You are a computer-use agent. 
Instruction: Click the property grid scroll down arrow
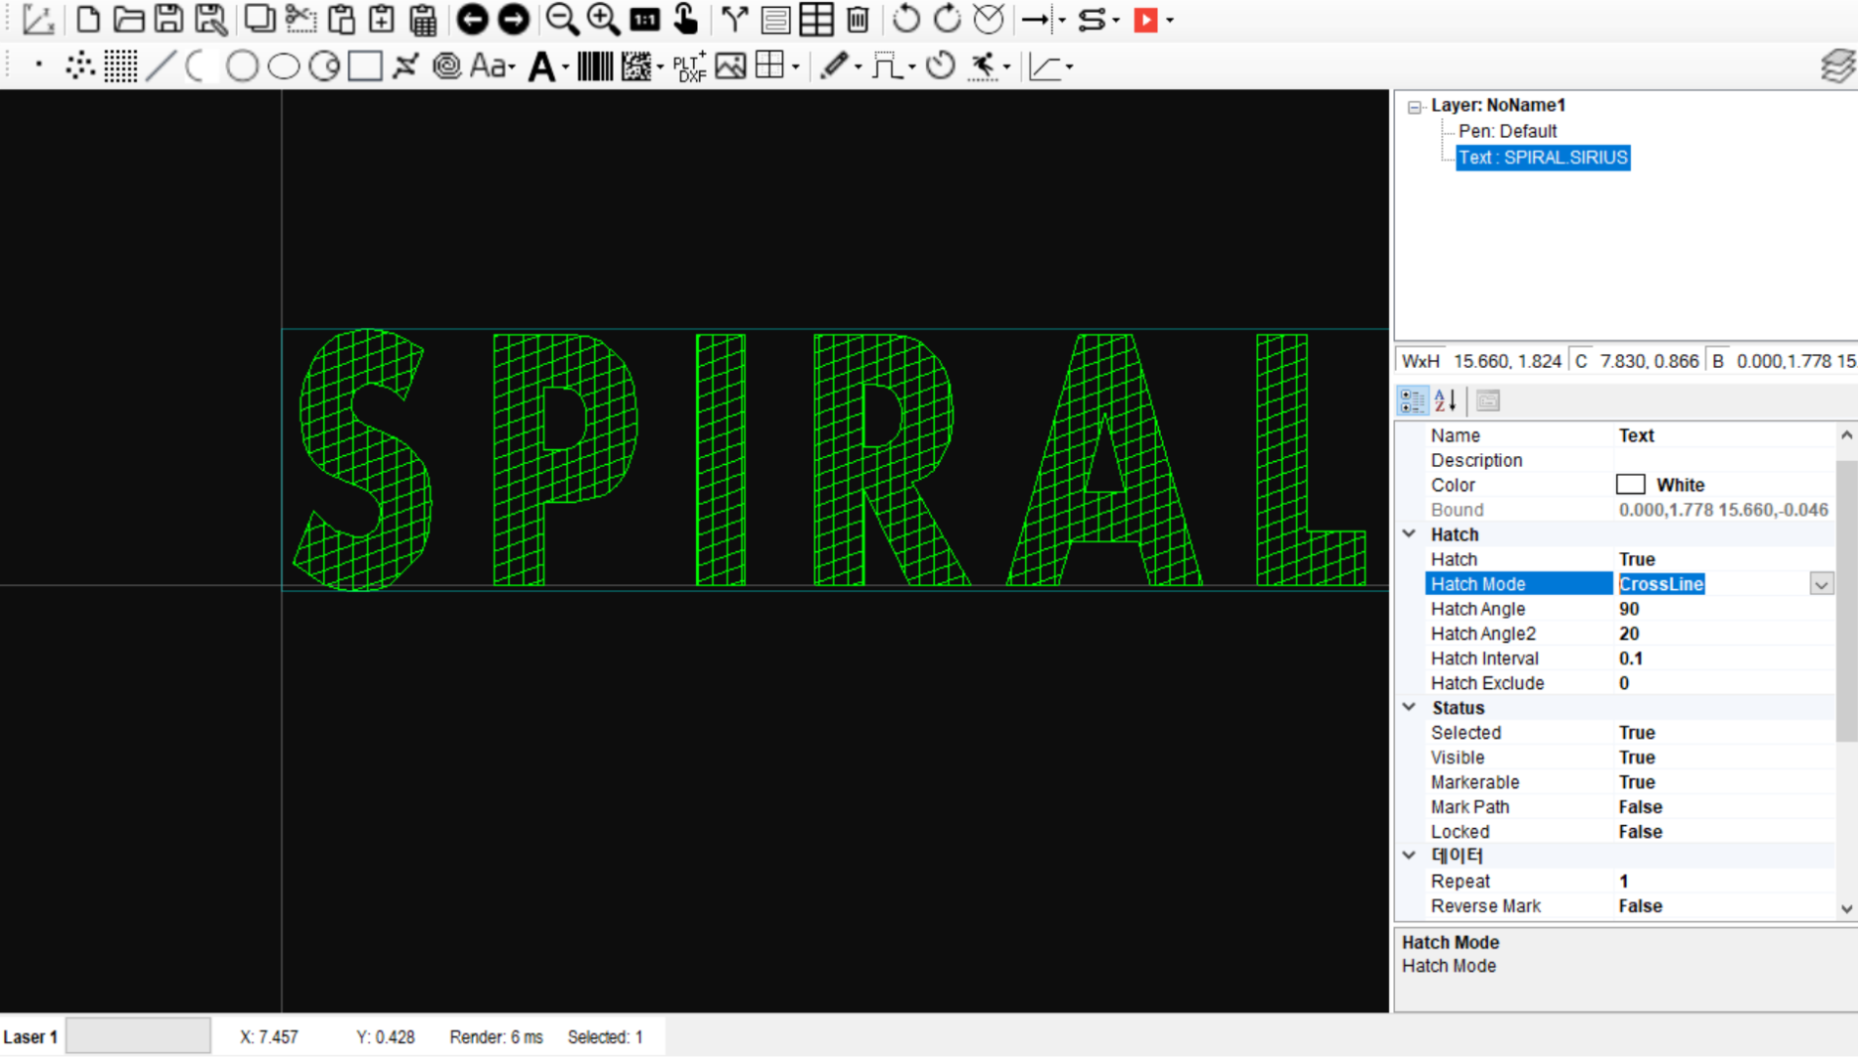(1846, 908)
